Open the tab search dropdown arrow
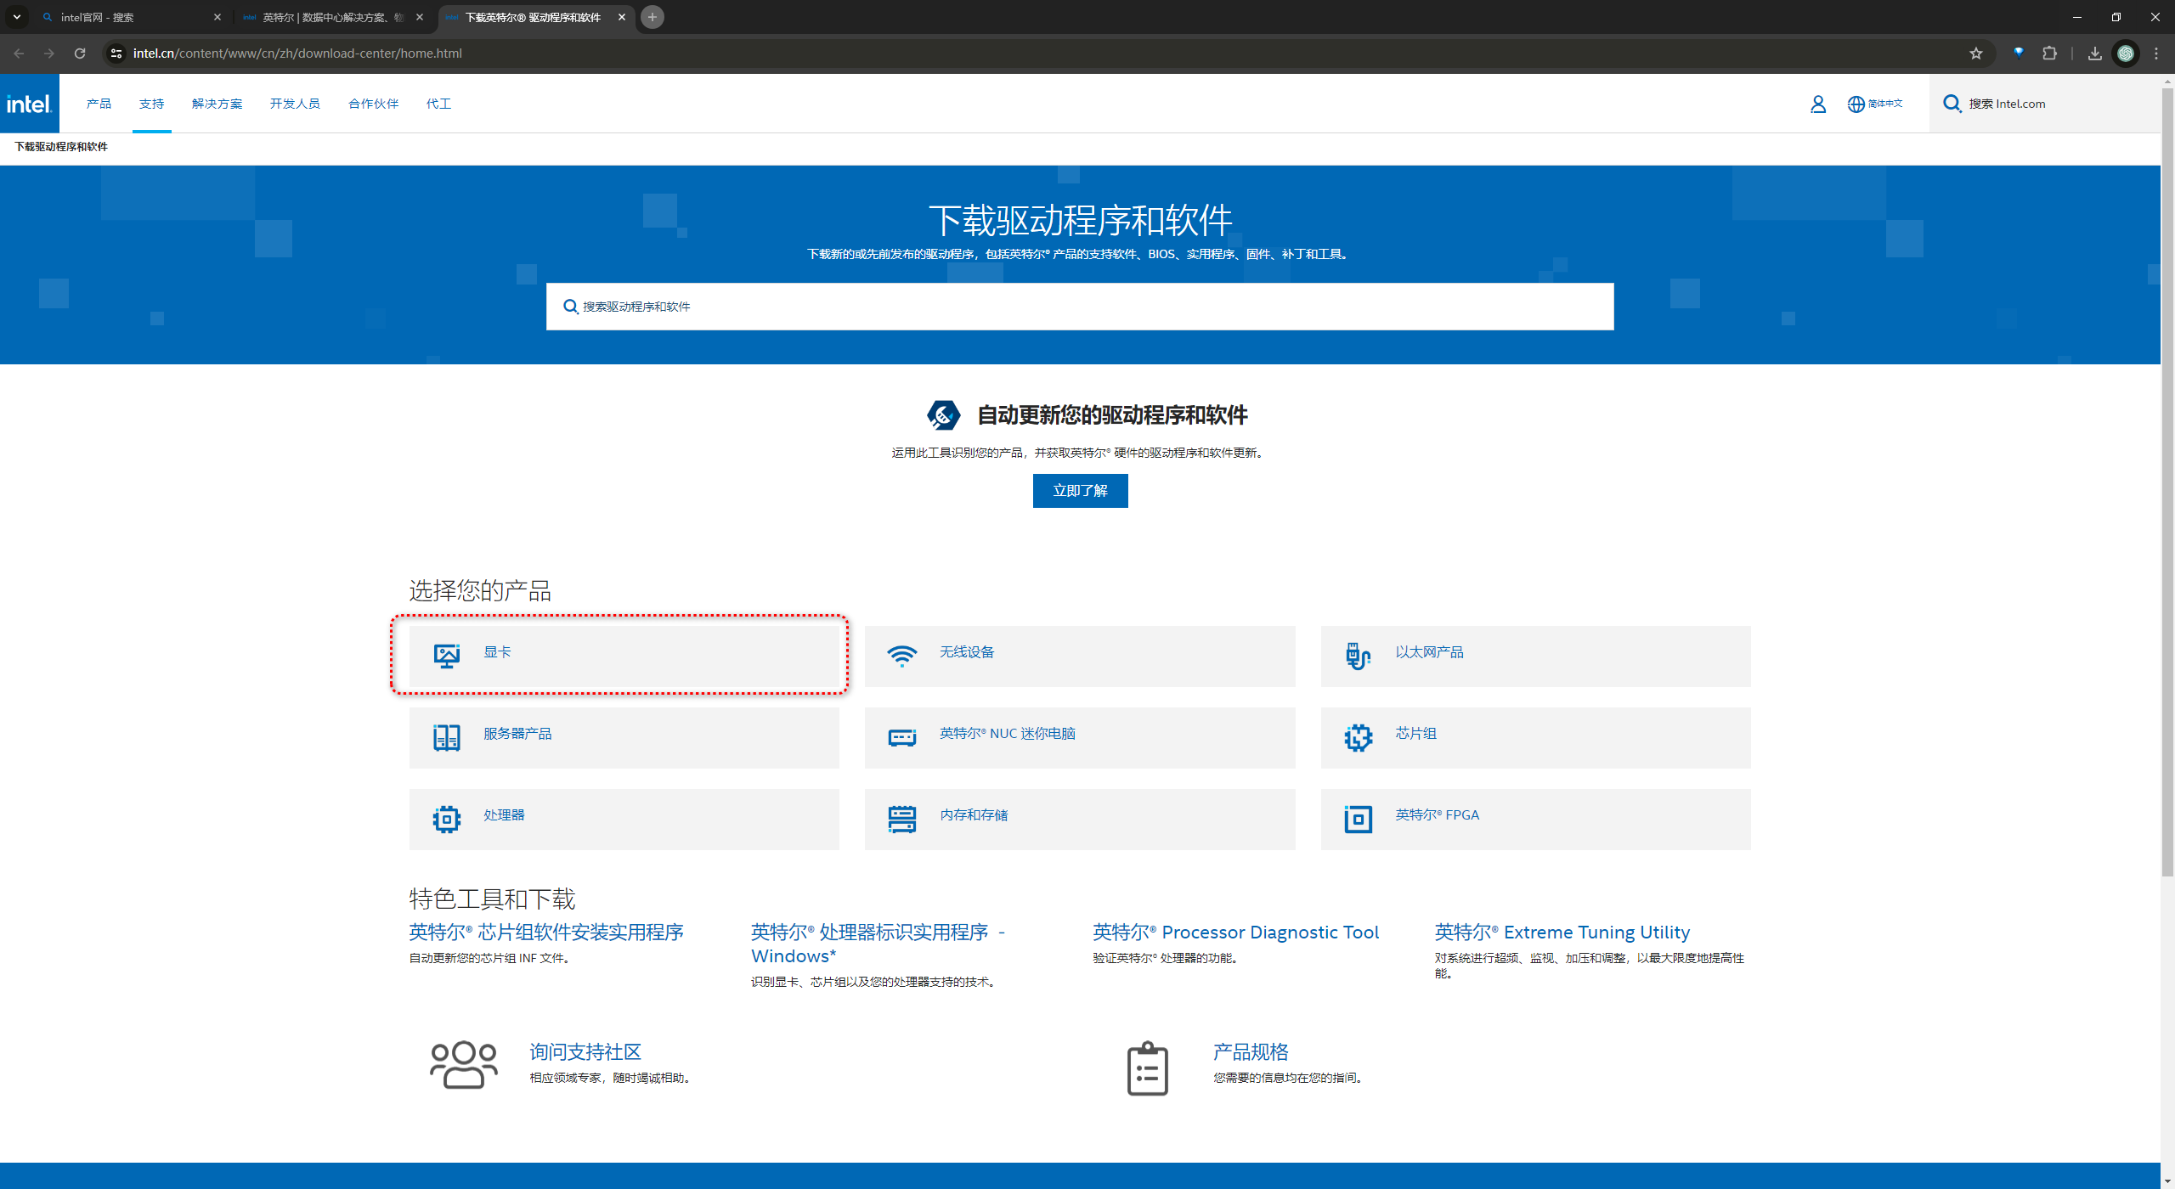This screenshot has height=1189, width=2175. (16, 16)
